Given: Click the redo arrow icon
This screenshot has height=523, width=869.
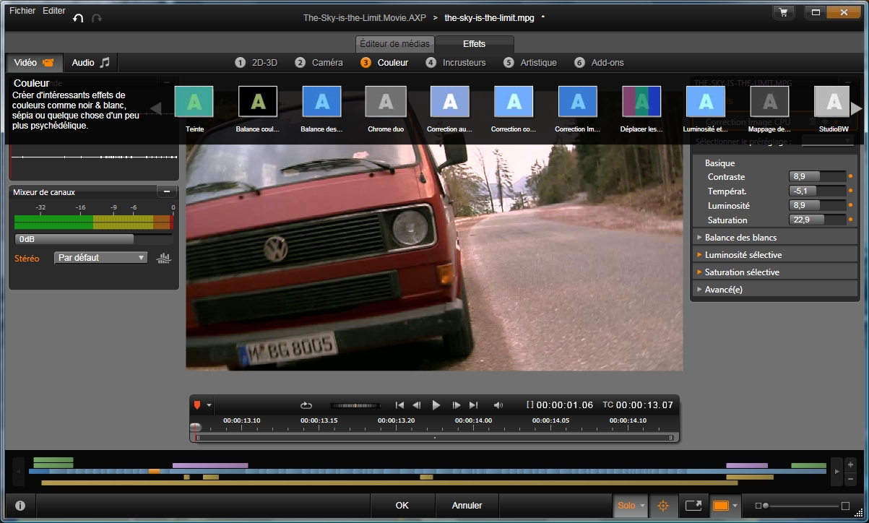Looking at the screenshot, I should point(97,17).
